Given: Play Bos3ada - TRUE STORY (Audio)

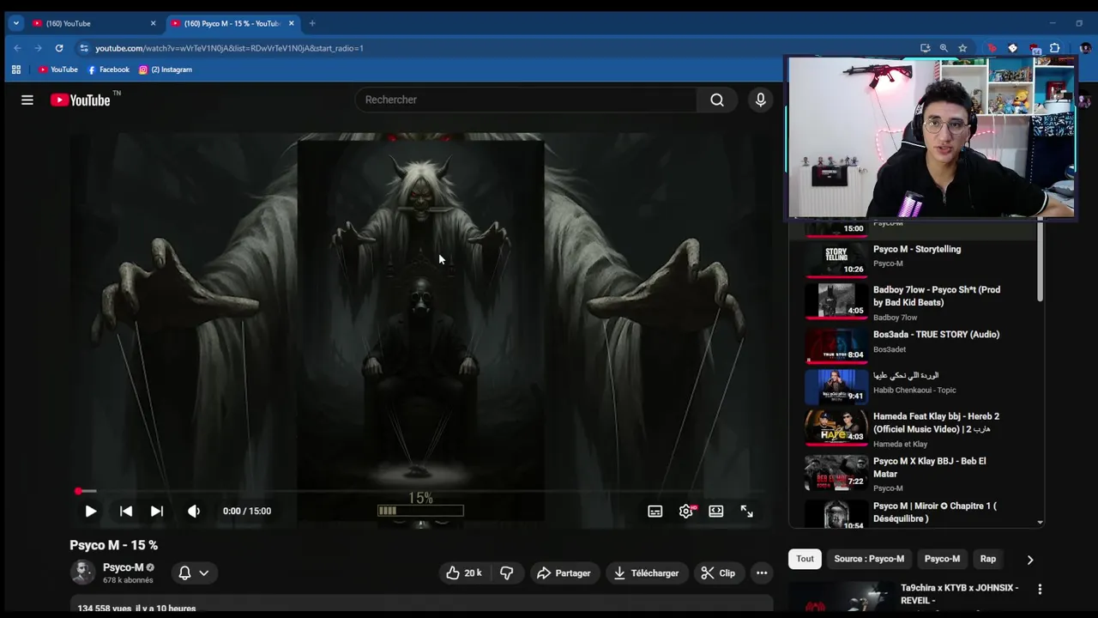Looking at the screenshot, I should pos(936,335).
